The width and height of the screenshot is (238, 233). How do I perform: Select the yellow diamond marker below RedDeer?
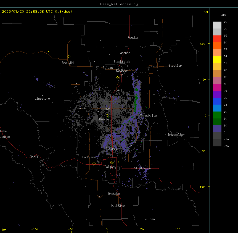coord(117,78)
